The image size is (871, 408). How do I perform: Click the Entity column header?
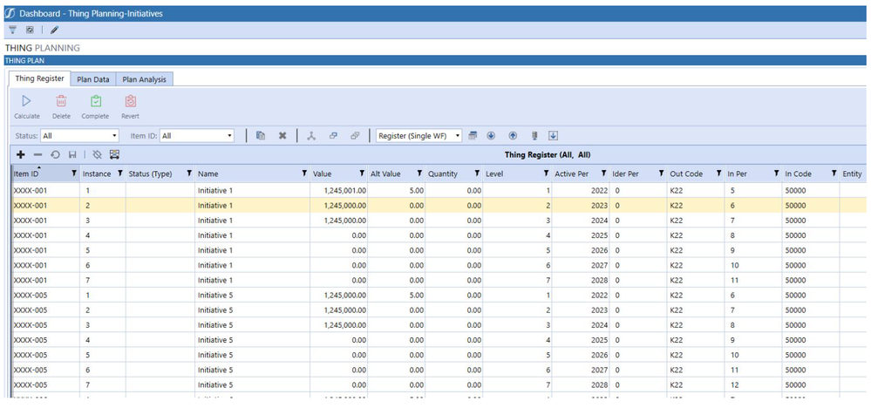point(852,173)
